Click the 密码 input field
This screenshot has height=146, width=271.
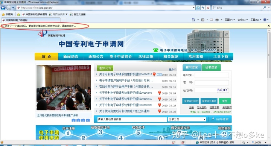(212, 83)
